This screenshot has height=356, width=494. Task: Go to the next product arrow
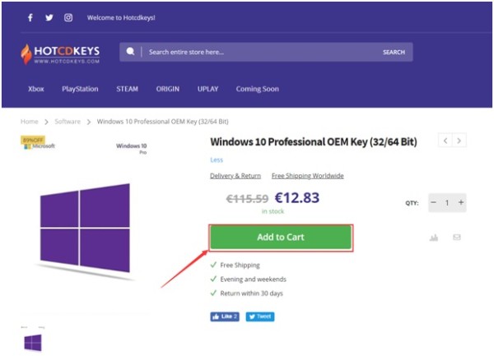tap(459, 141)
